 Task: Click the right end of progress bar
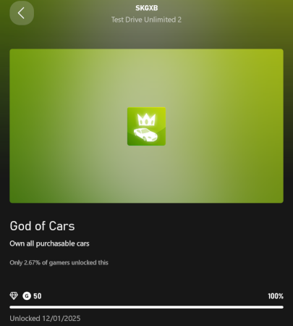click(281, 307)
